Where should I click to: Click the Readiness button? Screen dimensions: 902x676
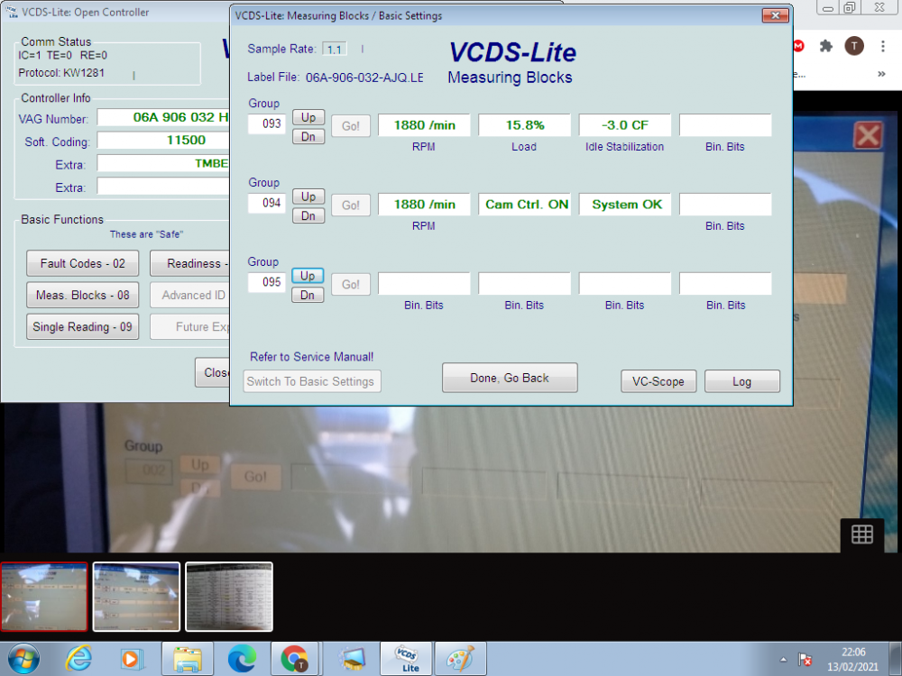190,263
